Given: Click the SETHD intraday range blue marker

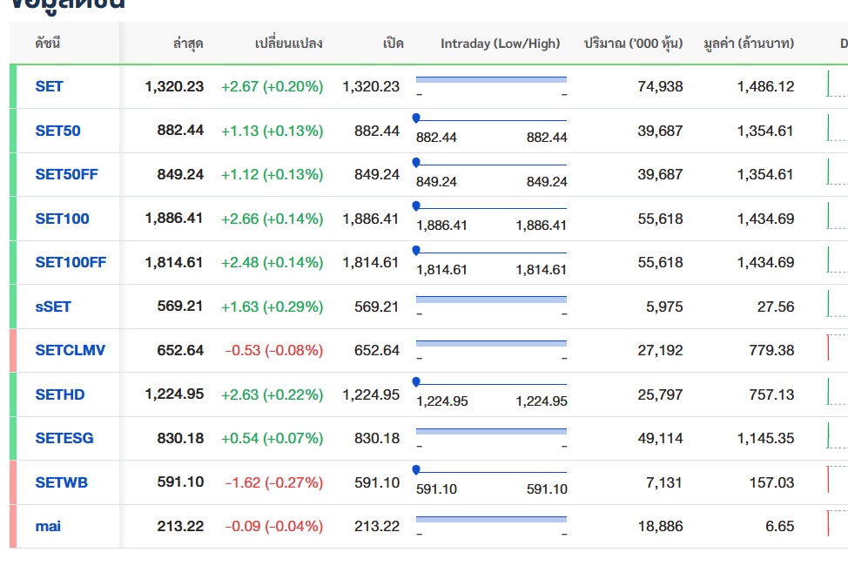Looking at the screenshot, I should click(416, 381).
